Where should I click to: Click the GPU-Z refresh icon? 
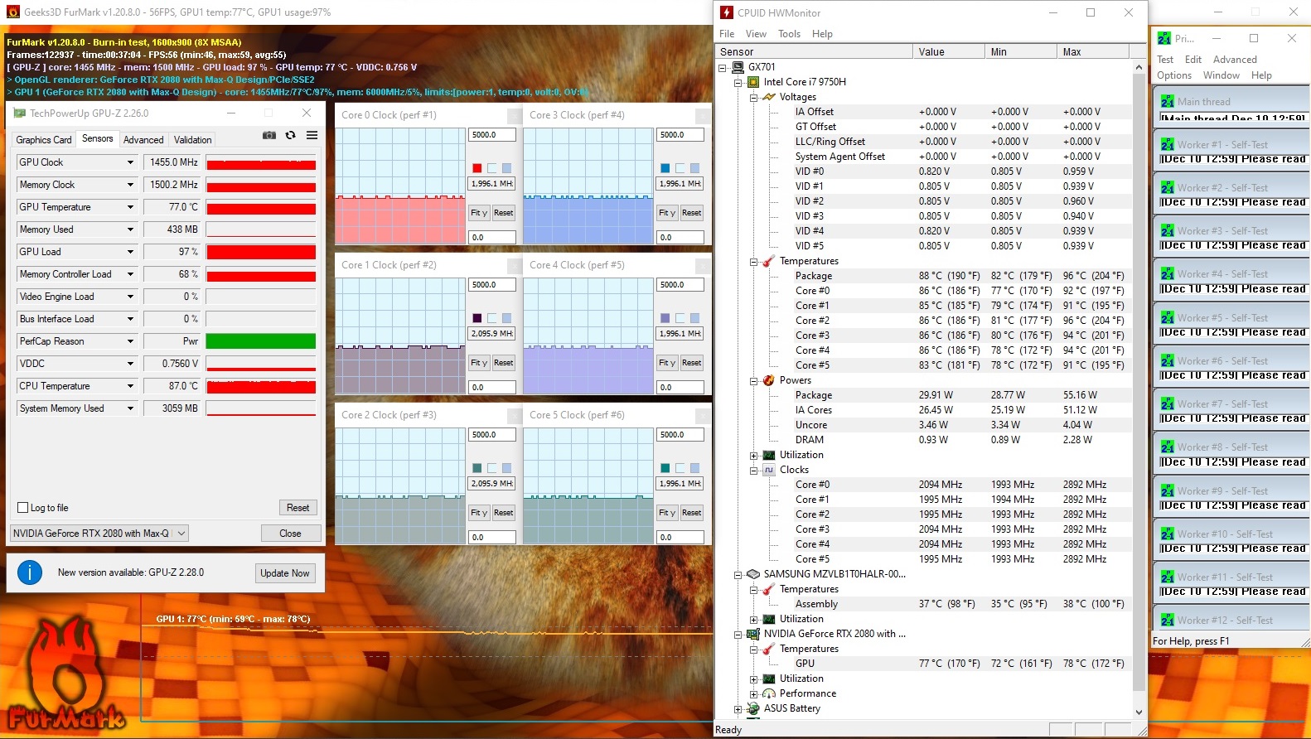click(x=290, y=135)
